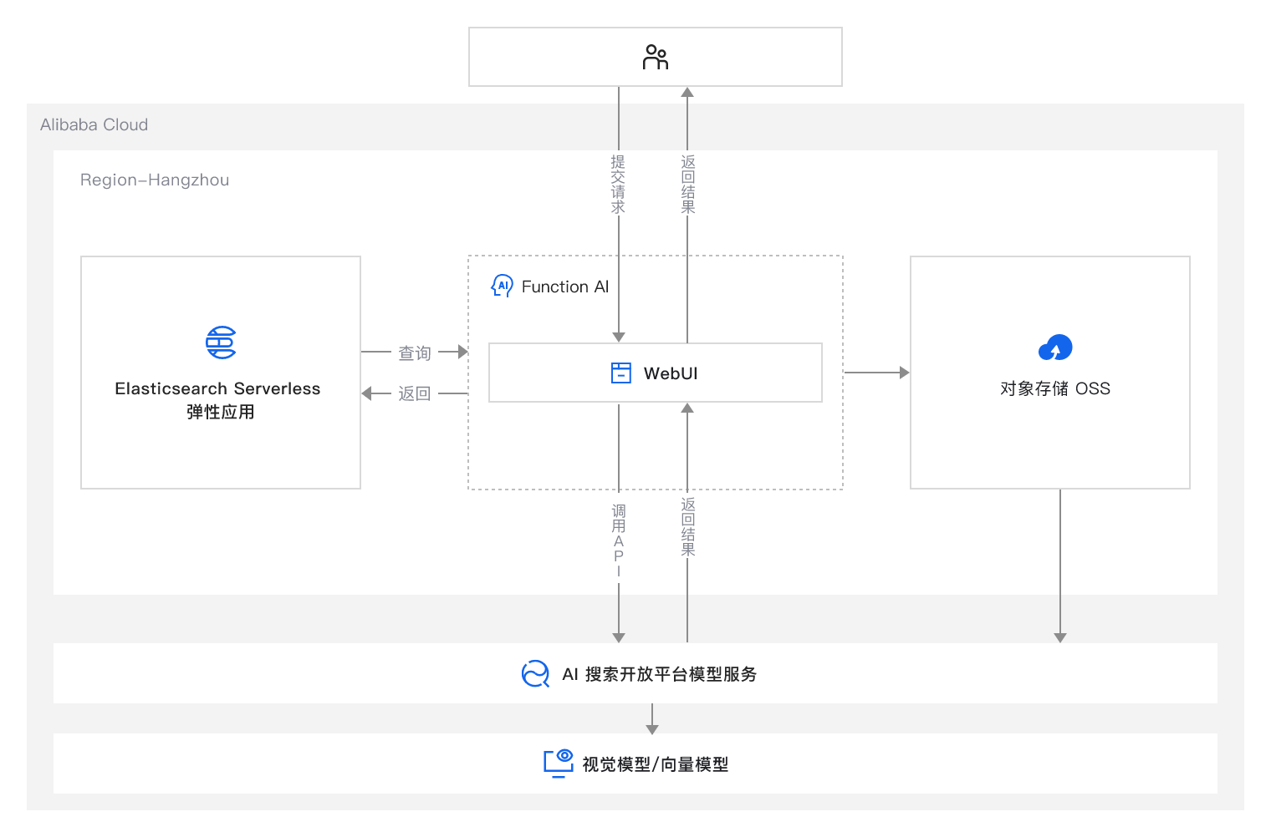Click the 视觉模型/向量模型 bottom row
The height and width of the screenshot is (837, 1271).
coord(635,763)
